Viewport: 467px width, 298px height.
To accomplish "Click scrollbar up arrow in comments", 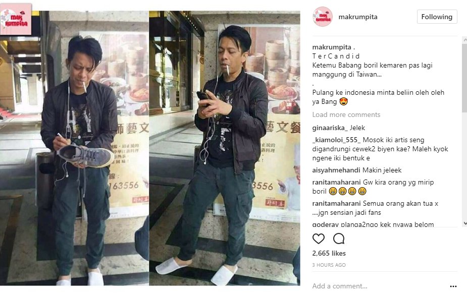I will 464,39.
